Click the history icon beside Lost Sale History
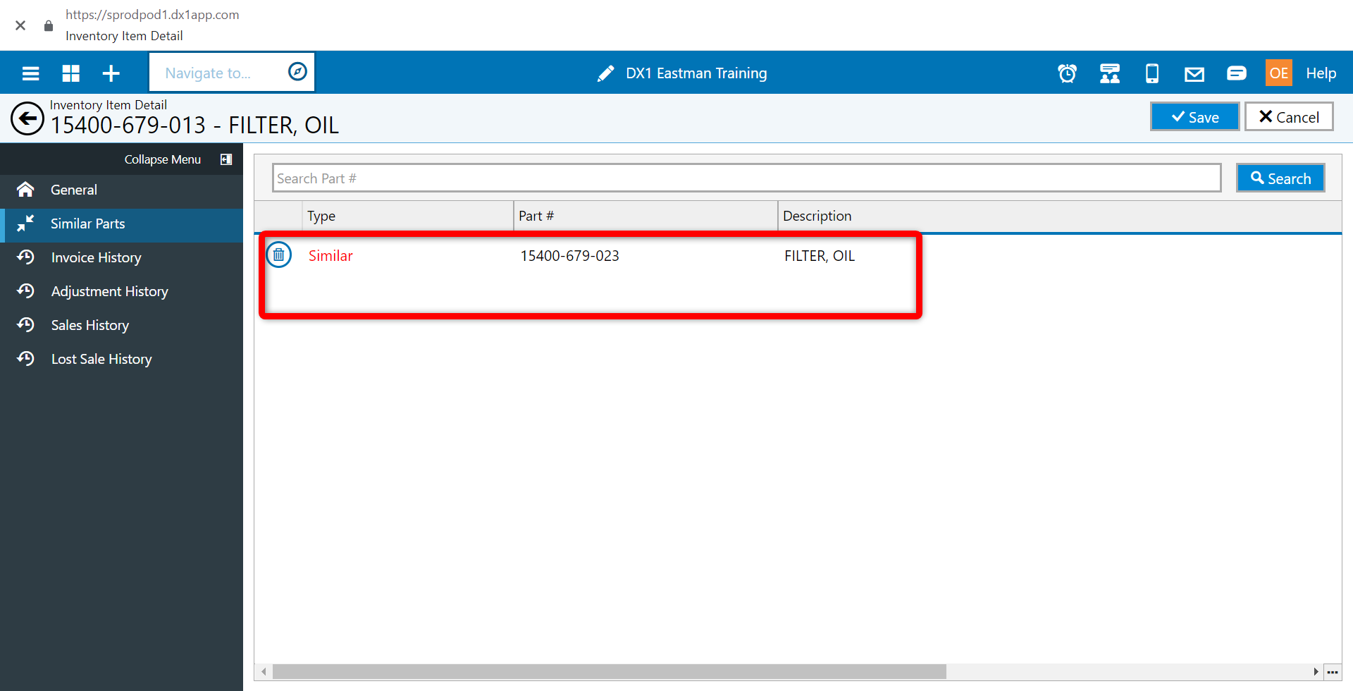 [26, 358]
